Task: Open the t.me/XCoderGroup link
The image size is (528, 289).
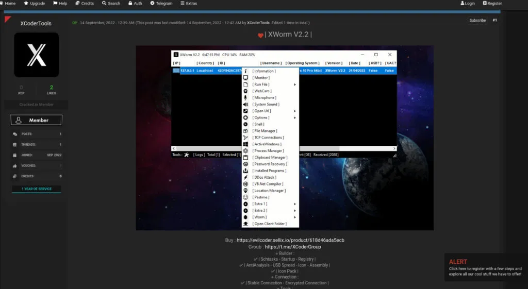Action: tap(293, 247)
